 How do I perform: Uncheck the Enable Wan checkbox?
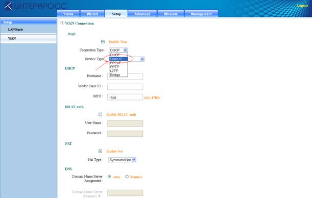[x=103, y=41]
